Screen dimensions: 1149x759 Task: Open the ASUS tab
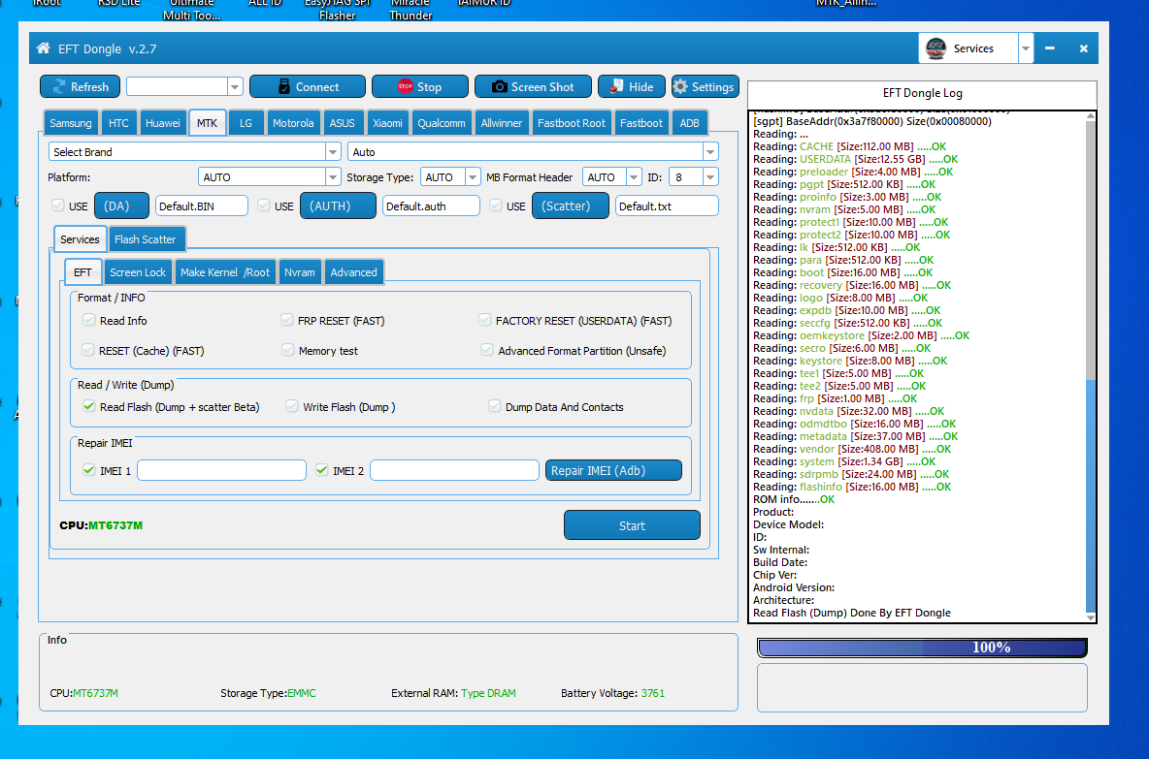[x=342, y=123]
